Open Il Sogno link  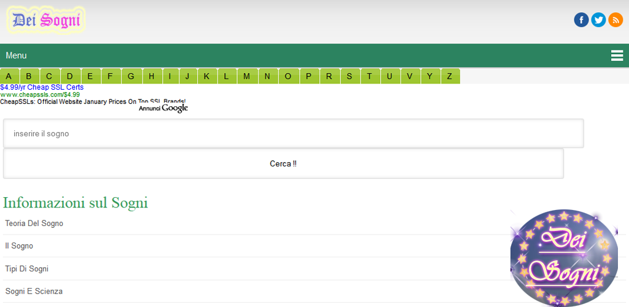[19, 246]
